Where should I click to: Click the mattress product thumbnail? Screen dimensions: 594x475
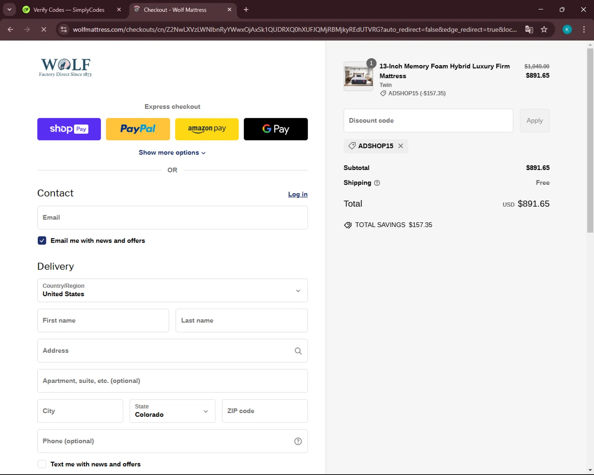[358, 76]
